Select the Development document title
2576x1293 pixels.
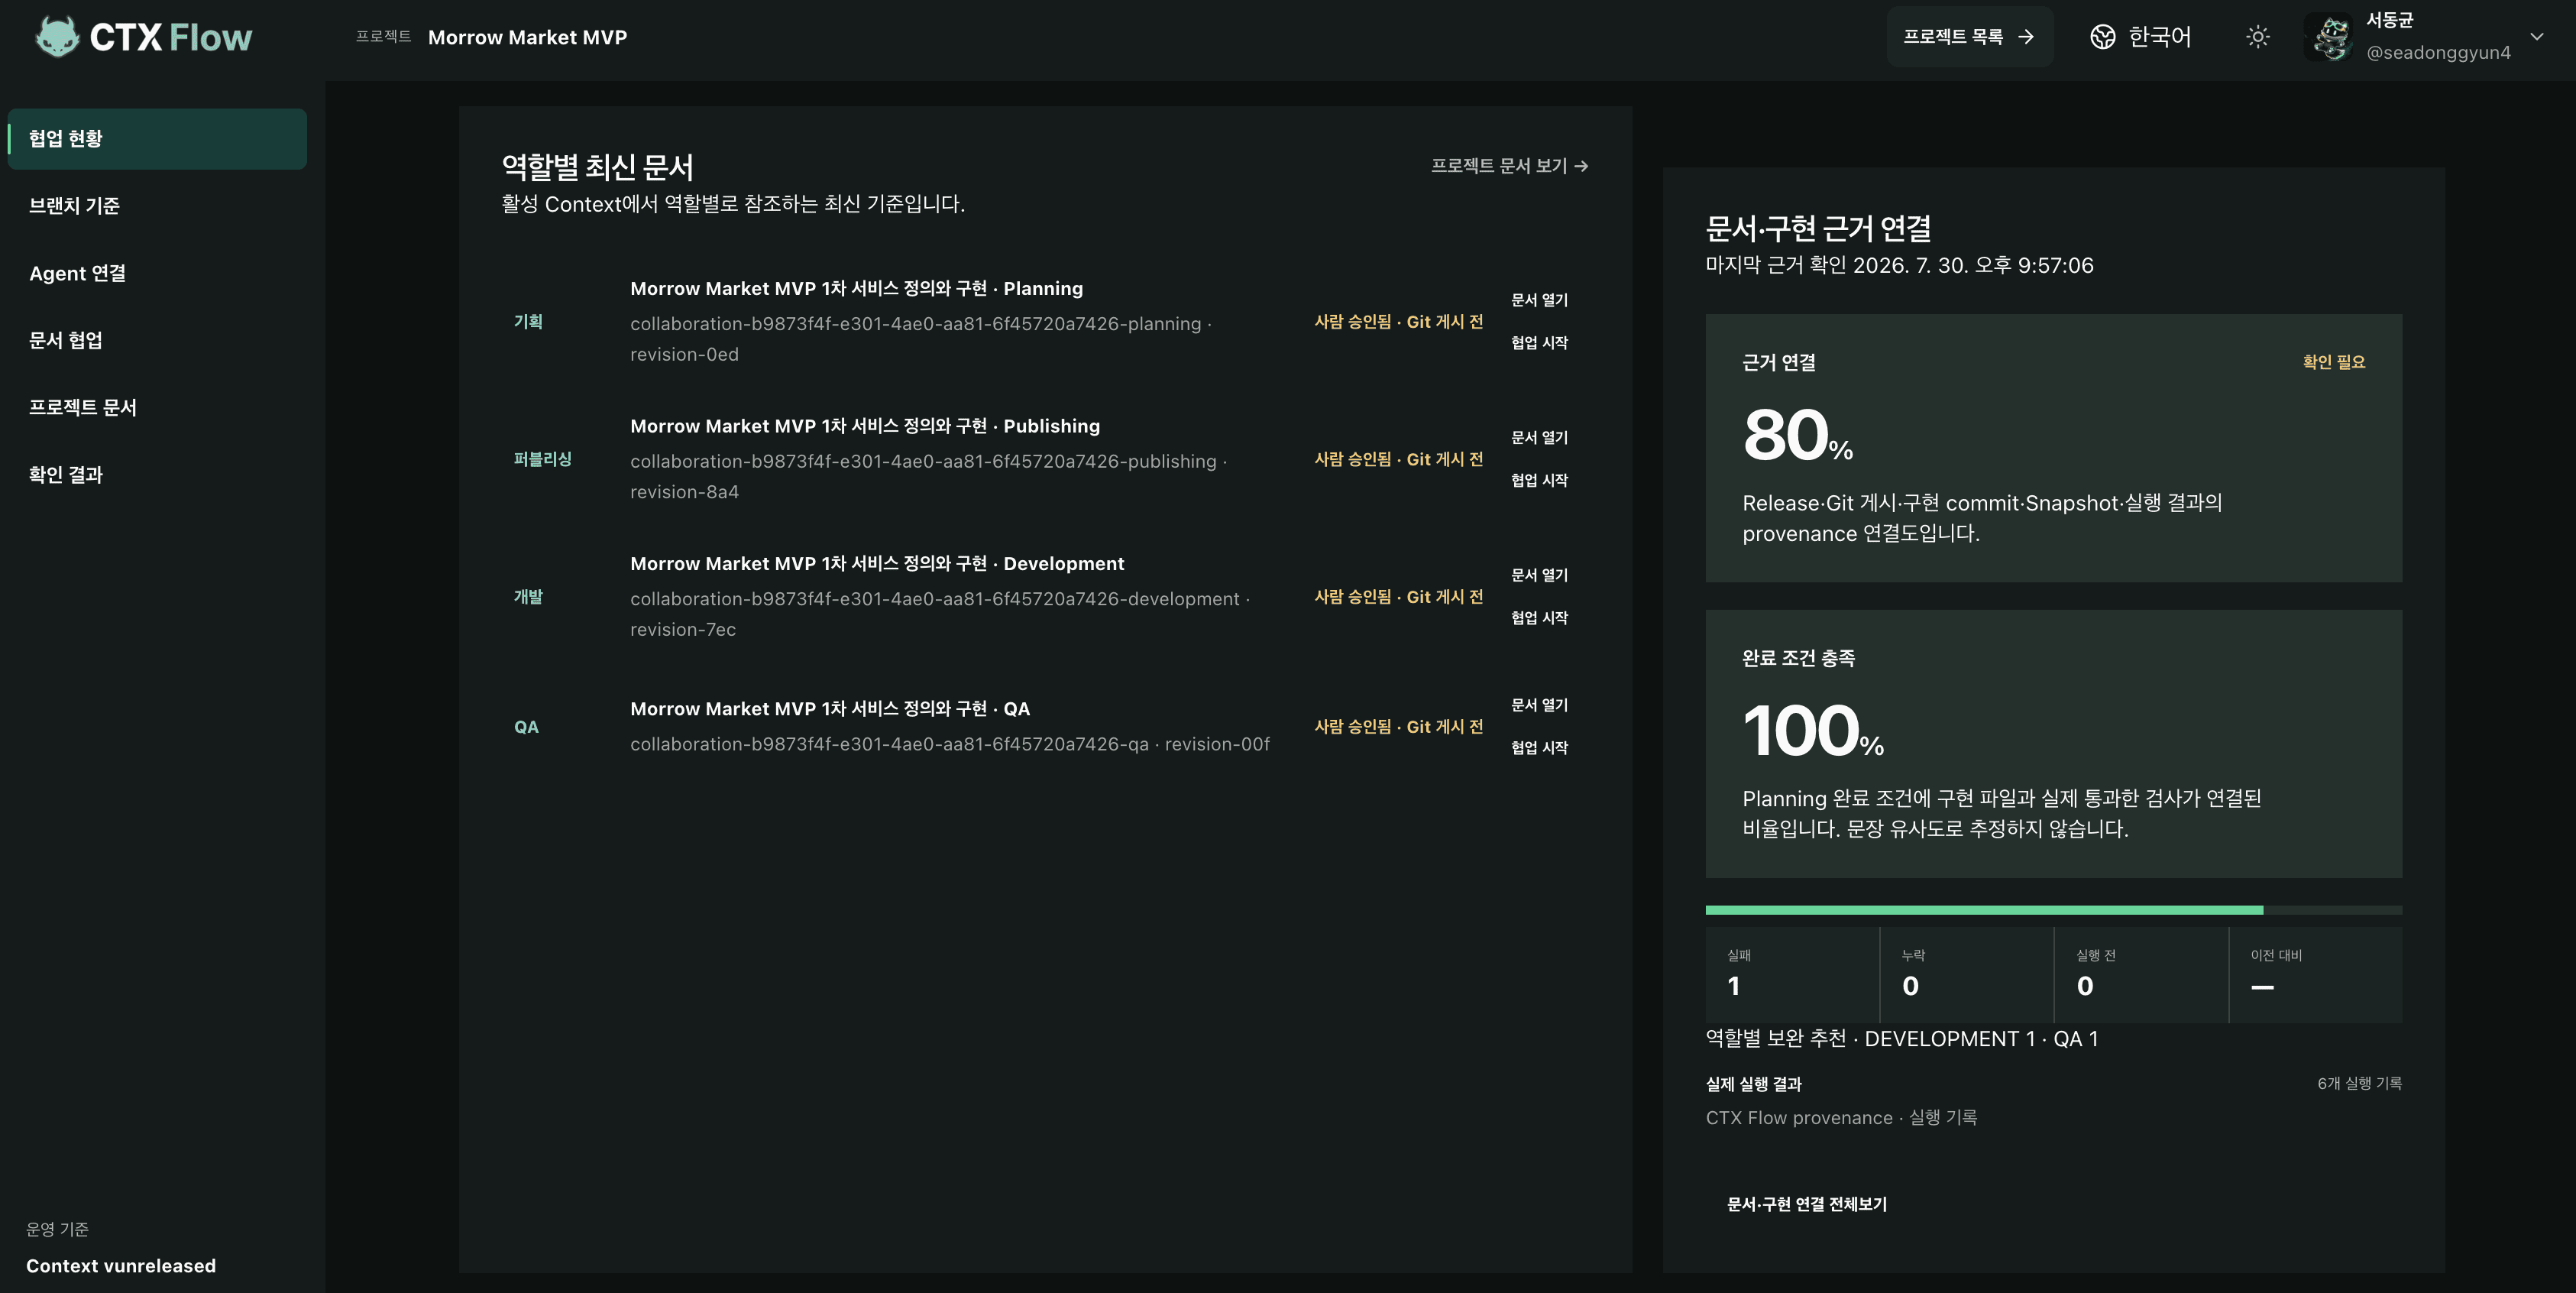877,564
